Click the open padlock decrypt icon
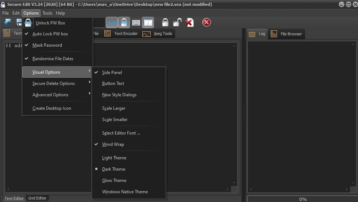The width and height of the screenshot is (358, 202). (x=177, y=23)
